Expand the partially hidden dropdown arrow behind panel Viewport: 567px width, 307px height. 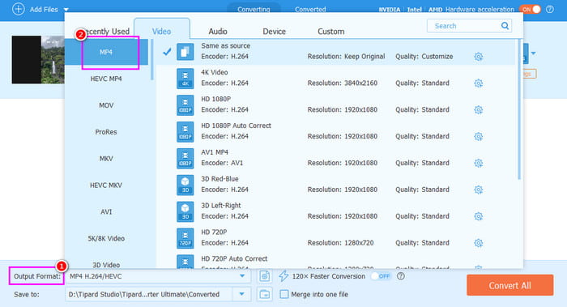[533, 53]
